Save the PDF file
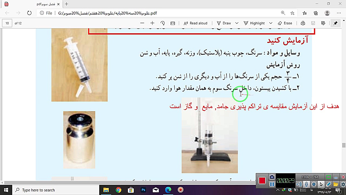This screenshot has height=195, width=346. coord(313,23)
